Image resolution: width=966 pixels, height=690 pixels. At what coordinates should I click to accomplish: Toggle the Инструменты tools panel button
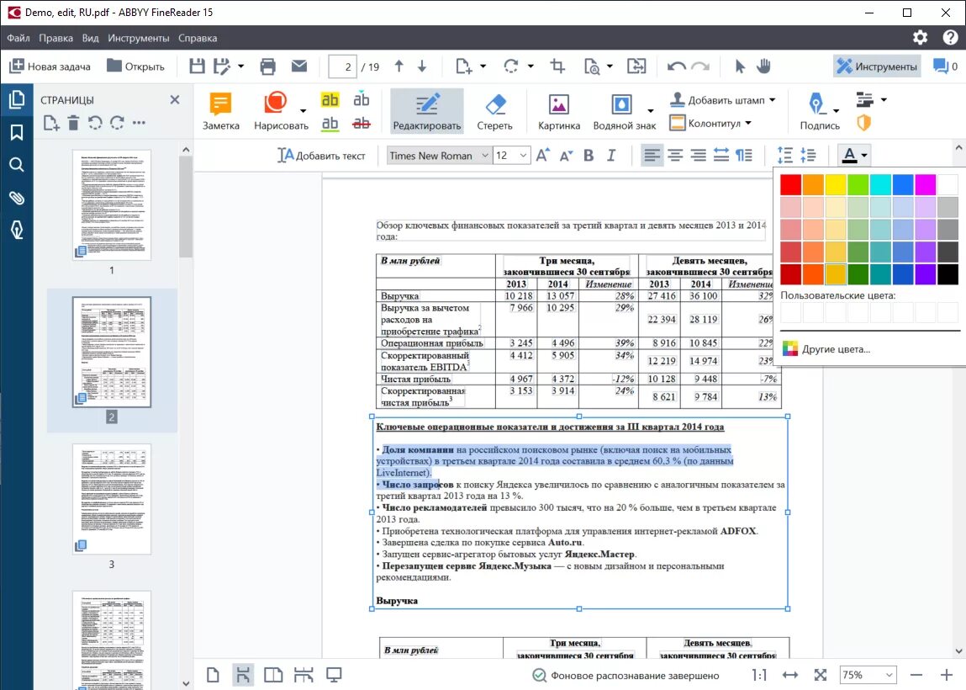(877, 66)
